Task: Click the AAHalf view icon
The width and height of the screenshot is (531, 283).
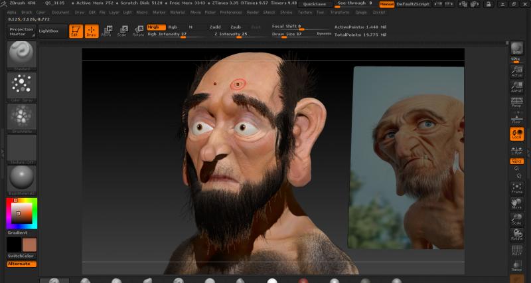Action: [x=517, y=87]
